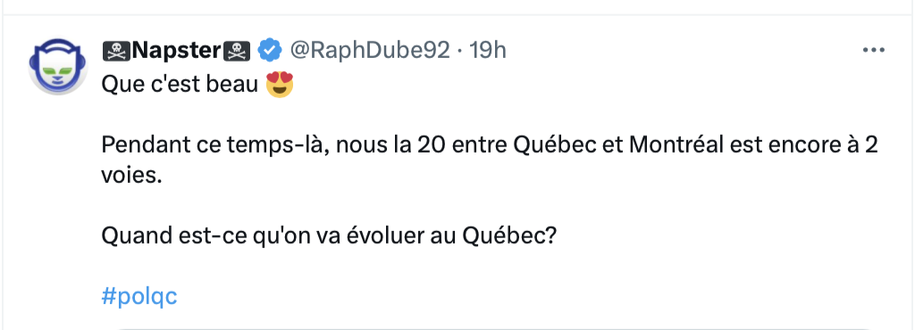This screenshot has height=330, width=915.
Task: Open the #polqc hashtag
Action: [x=139, y=297]
